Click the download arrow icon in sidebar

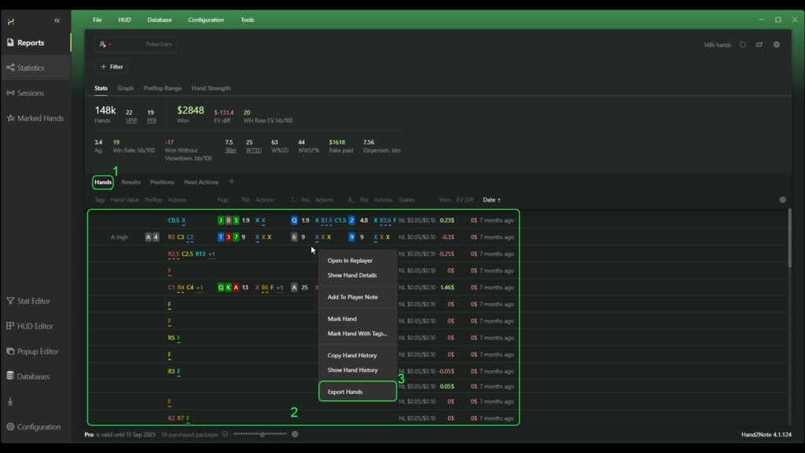11,401
